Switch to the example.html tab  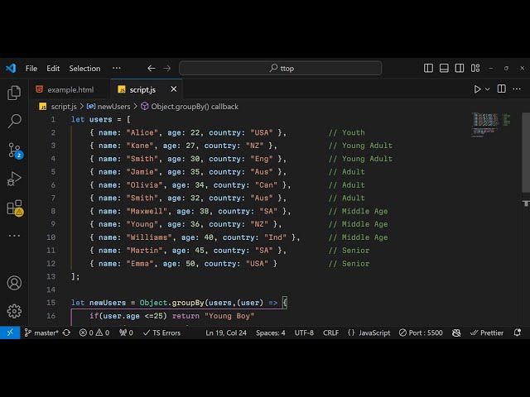click(70, 89)
